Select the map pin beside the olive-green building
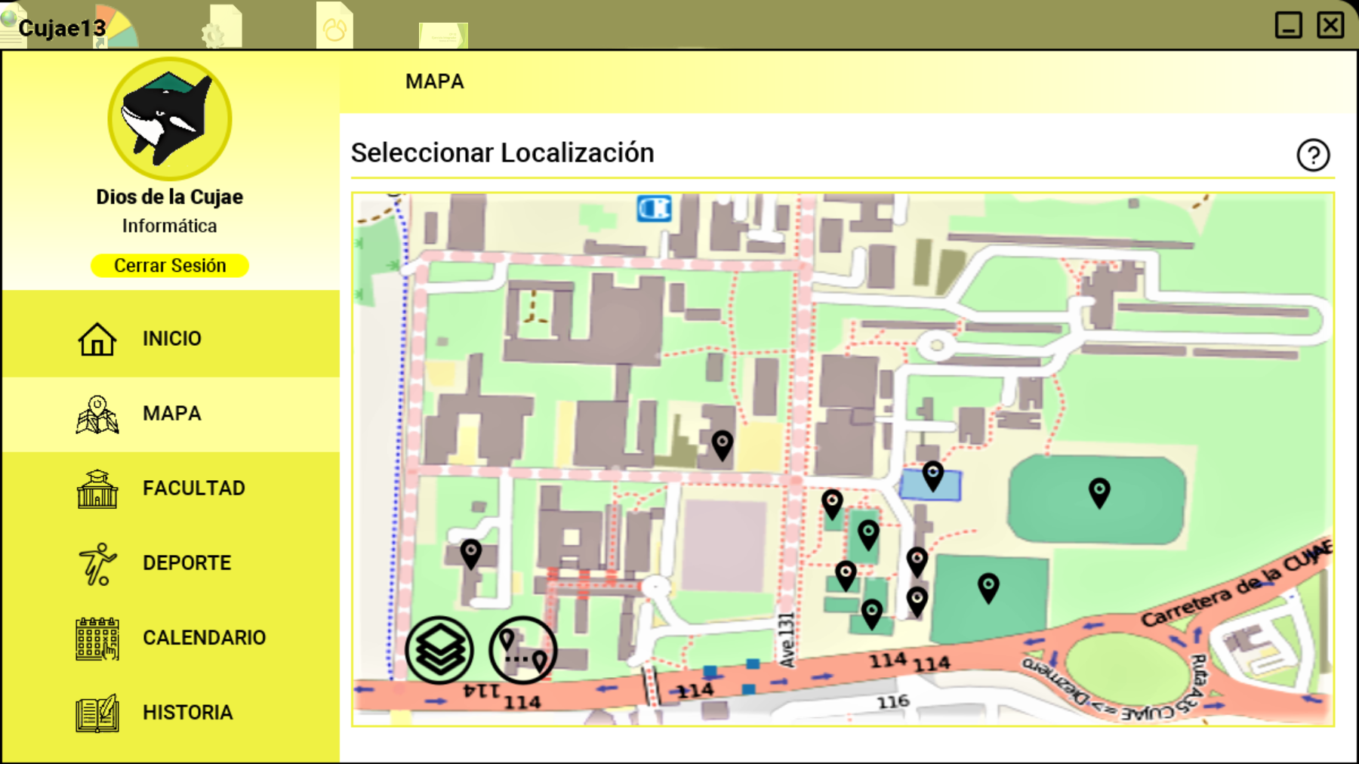This screenshot has height=764, width=1359. 723,445
